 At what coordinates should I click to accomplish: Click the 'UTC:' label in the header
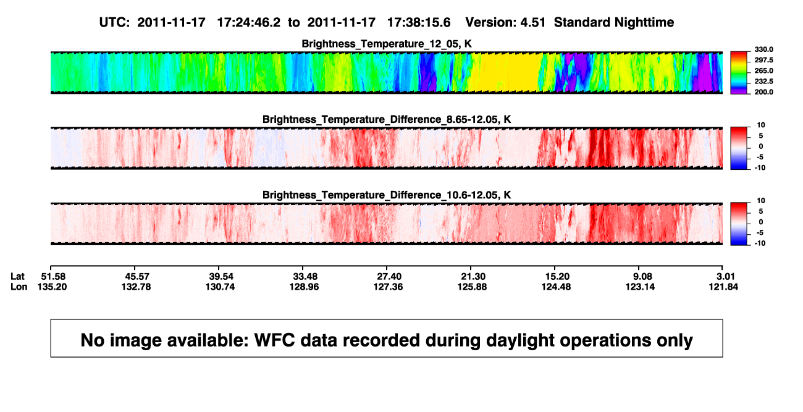click(x=114, y=22)
